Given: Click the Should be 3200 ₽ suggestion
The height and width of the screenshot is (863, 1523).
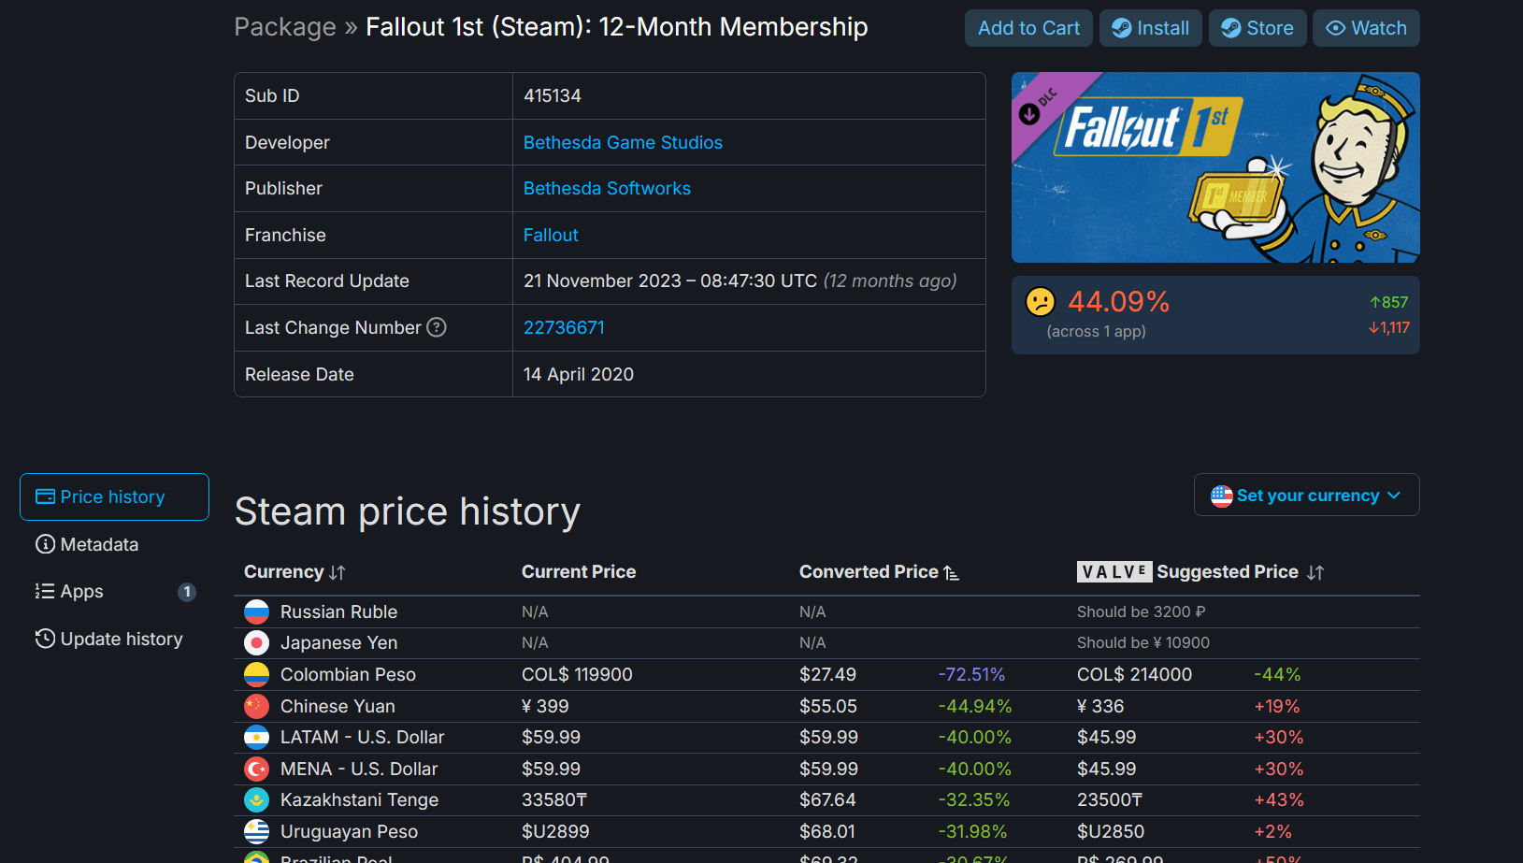Looking at the screenshot, I should [1141, 611].
